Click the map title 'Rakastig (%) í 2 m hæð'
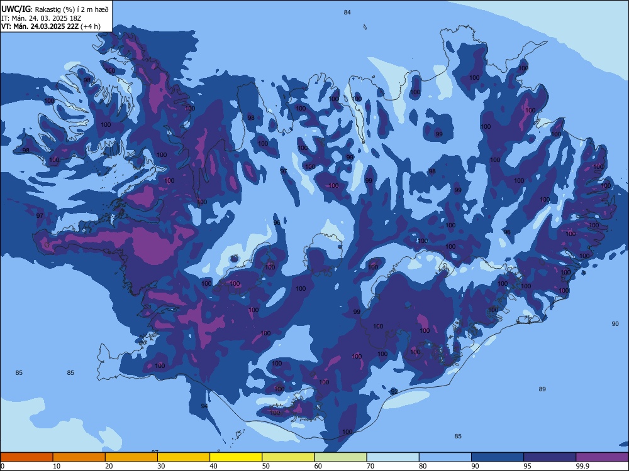Viewport: 629px width, 471px height. pyautogui.click(x=72, y=9)
